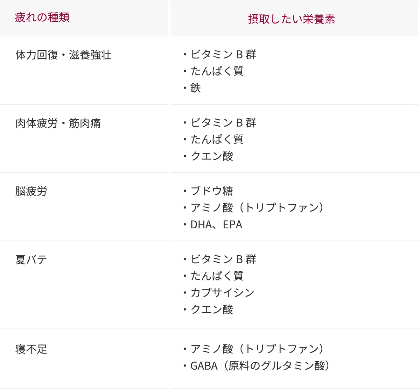420x392 pixels.
Task: Click クエン酸 in the 夏バテ row
Action: (212, 309)
